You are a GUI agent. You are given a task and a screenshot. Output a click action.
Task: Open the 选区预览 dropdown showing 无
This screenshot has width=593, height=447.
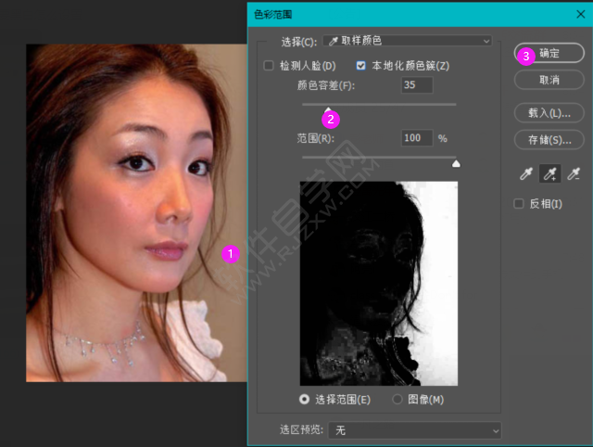[x=415, y=430]
